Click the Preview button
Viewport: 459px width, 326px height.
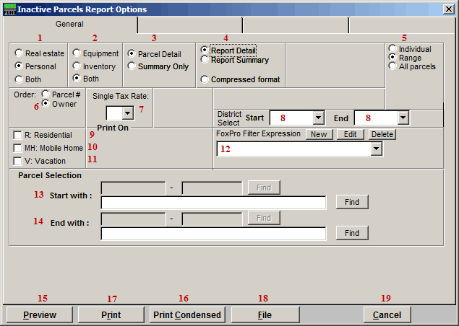pos(39,314)
